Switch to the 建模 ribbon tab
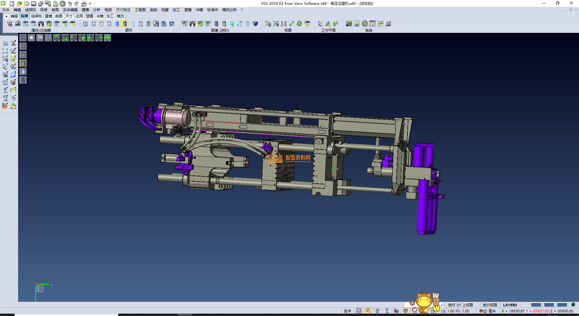This screenshot has width=579, height=316. click(x=49, y=16)
